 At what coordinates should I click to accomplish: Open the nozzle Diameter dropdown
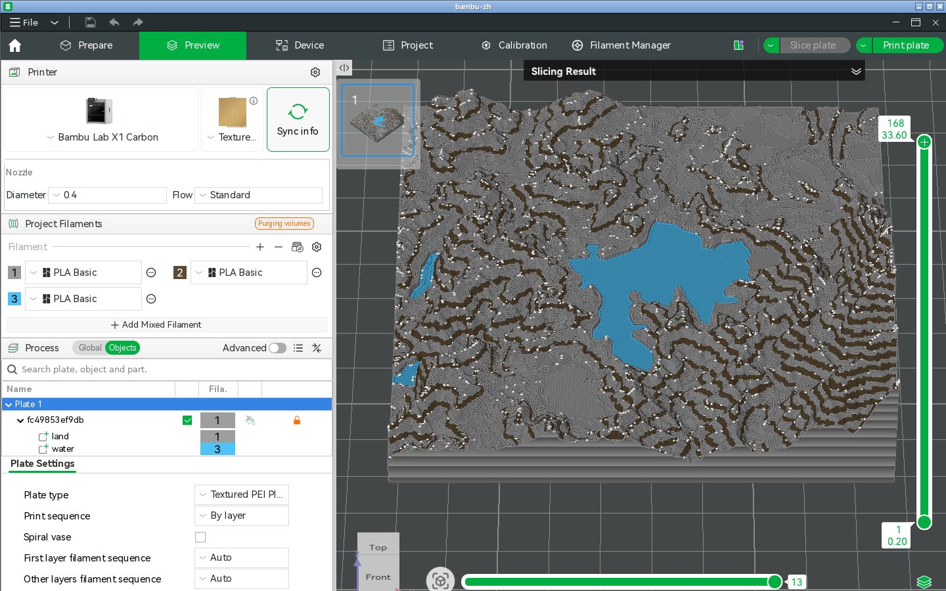coord(108,195)
